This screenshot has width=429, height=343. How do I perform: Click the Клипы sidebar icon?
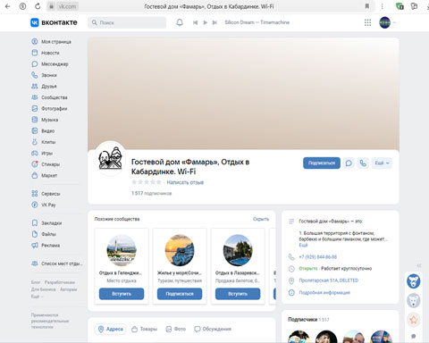coord(35,142)
